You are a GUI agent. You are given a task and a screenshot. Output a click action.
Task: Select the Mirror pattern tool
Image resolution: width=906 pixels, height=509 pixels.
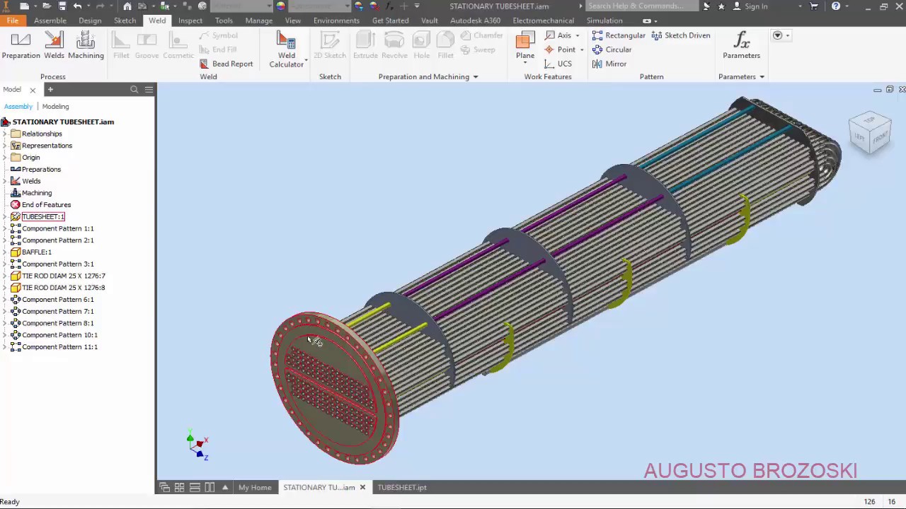pos(609,64)
